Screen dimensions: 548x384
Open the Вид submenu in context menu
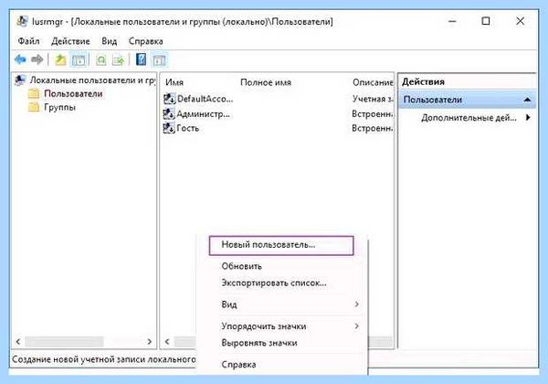pos(281,304)
